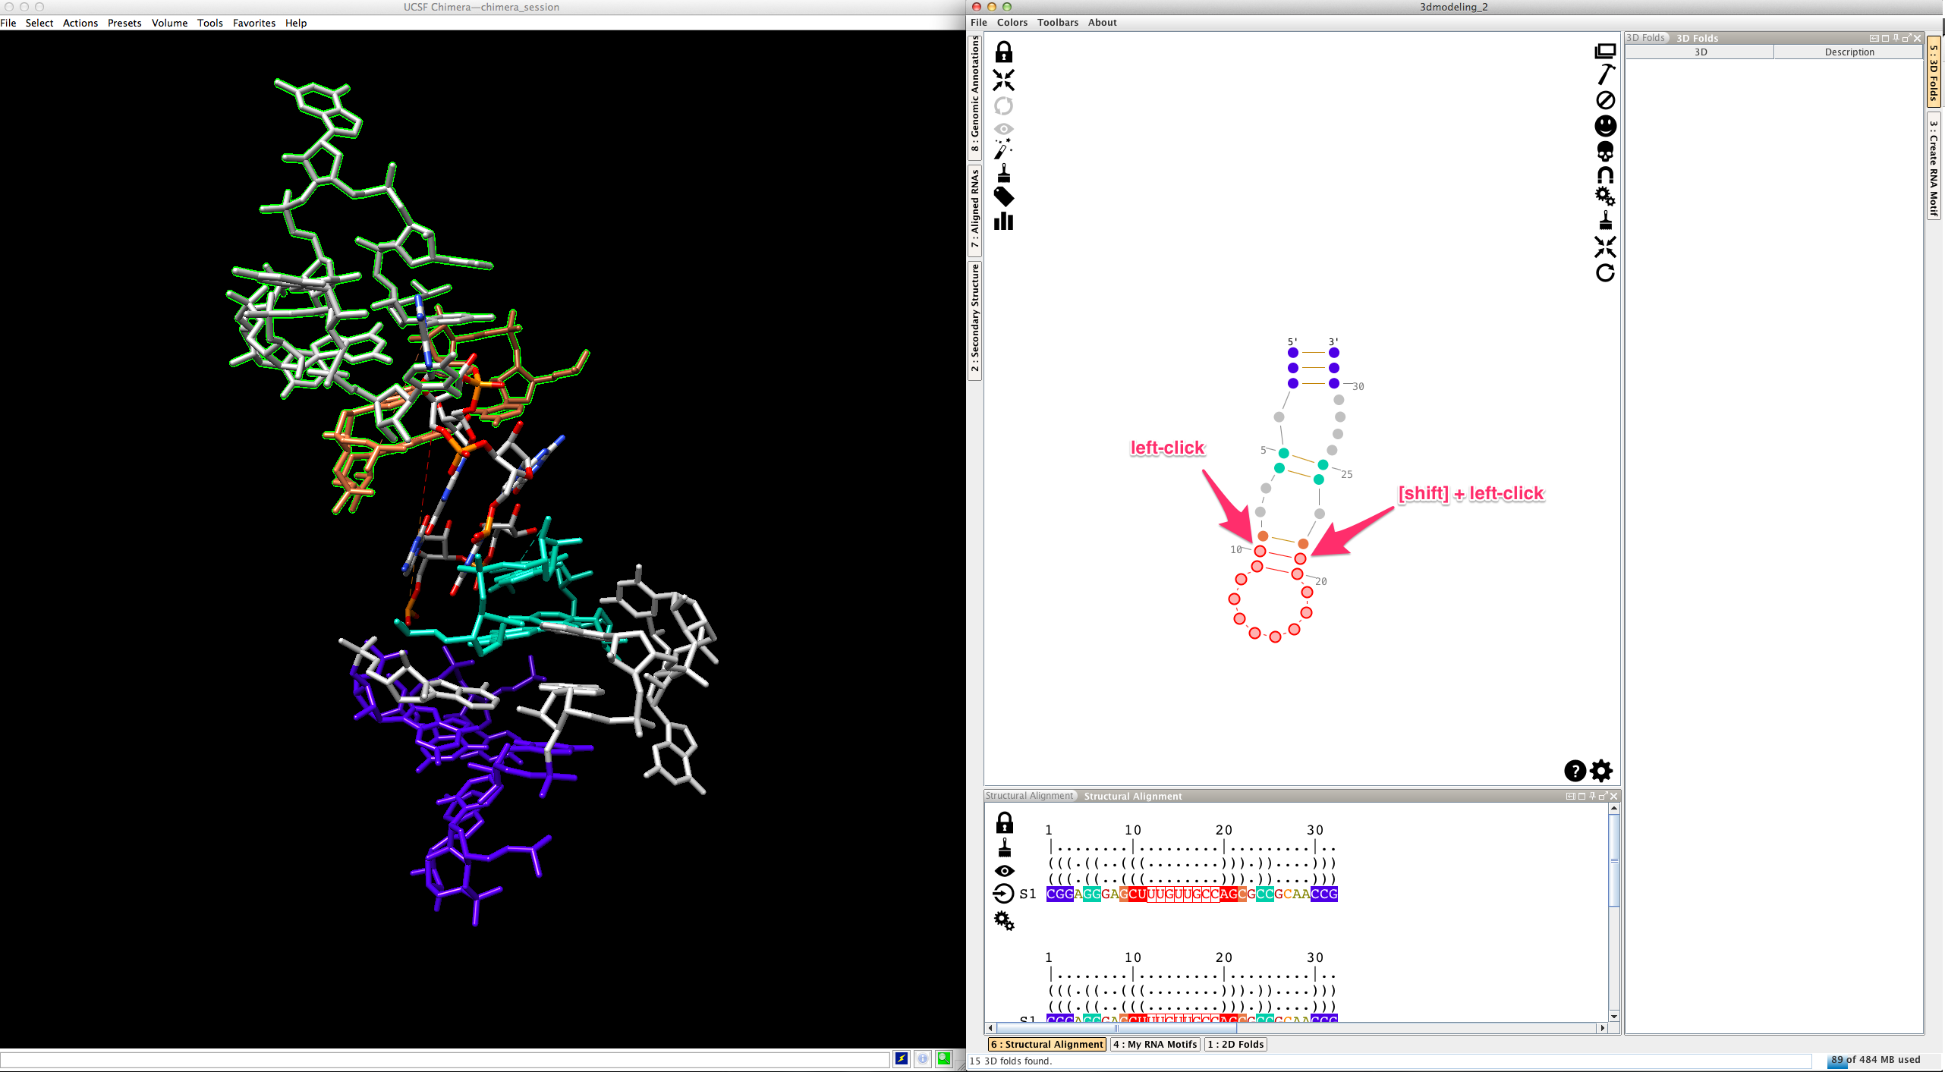The height and width of the screenshot is (1072, 1945).
Task: Click the green magnifier icon in Chimera status bar
Action: pyautogui.click(x=943, y=1059)
